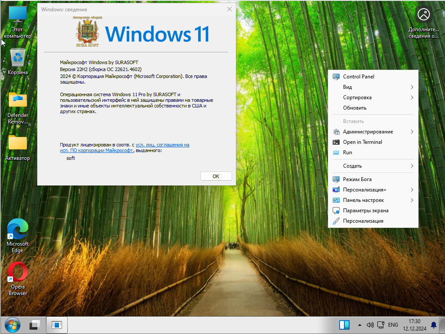Choose Run from the context menu
The height and width of the screenshot is (334, 445).
coord(373,152)
